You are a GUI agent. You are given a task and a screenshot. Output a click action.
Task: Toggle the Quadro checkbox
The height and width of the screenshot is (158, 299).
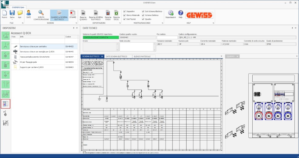(x=143, y=19)
